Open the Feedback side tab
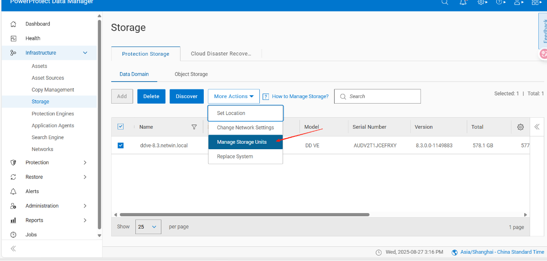The width and height of the screenshot is (547, 261). coord(543,31)
